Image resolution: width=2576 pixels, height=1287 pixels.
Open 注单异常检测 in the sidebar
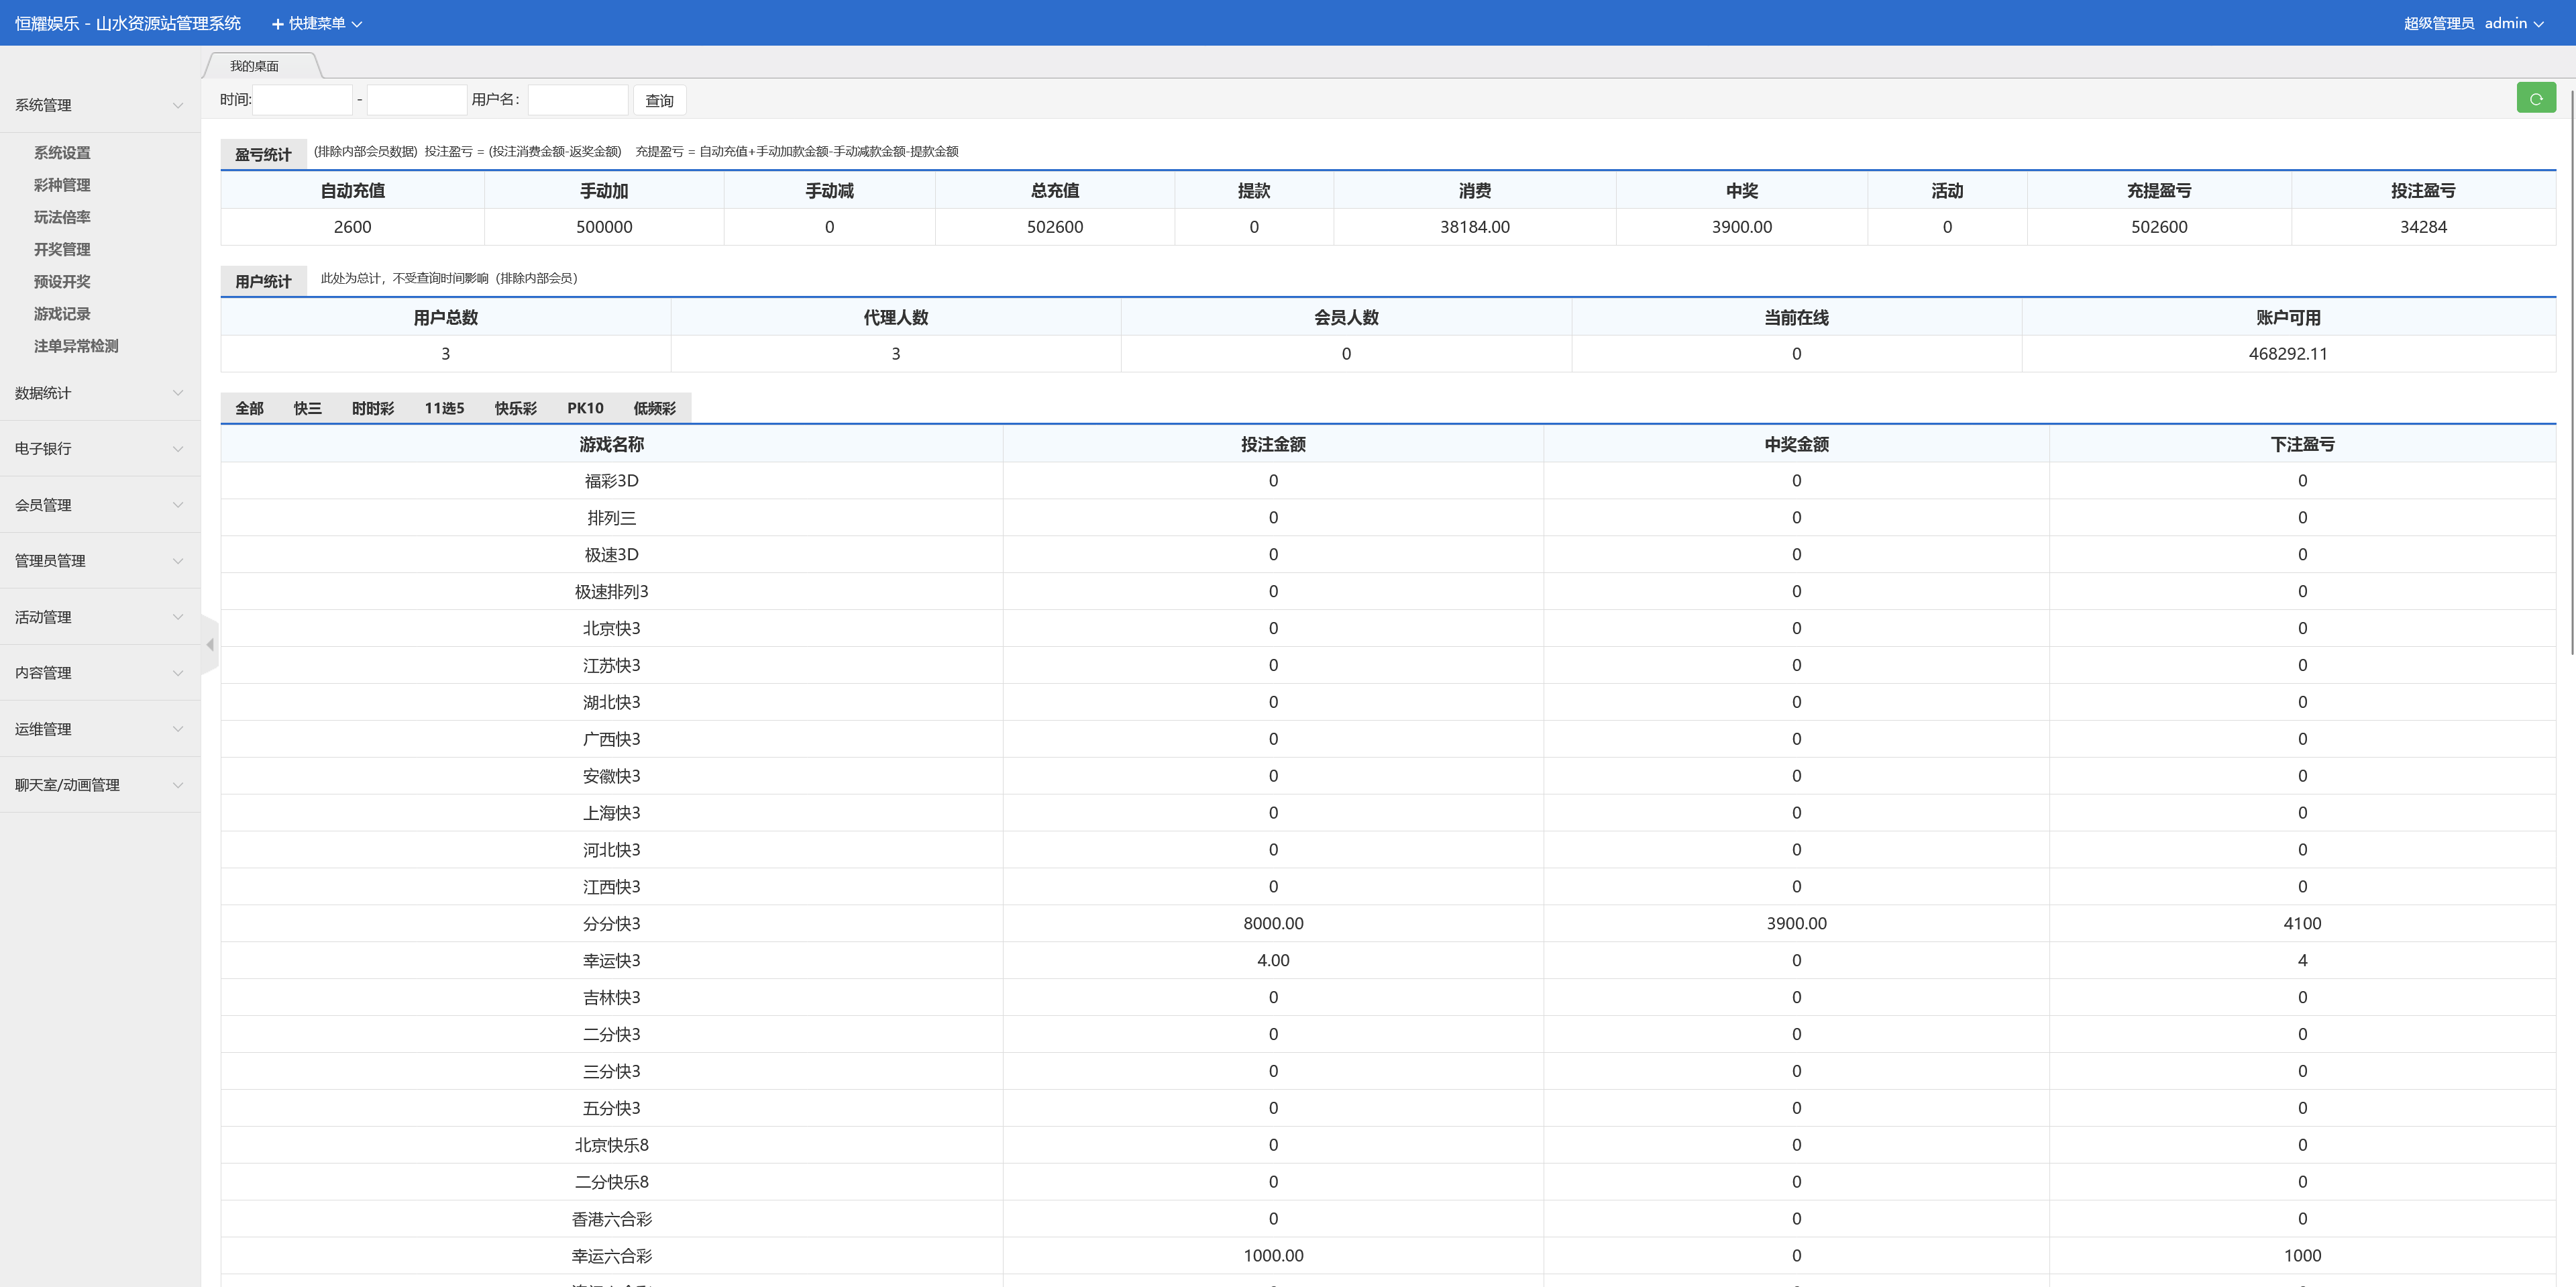click(76, 346)
